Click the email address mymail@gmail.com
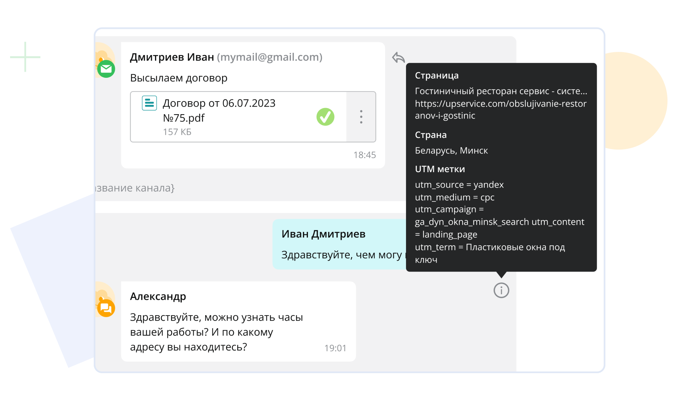698x398 pixels. click(x=270, y=57)
